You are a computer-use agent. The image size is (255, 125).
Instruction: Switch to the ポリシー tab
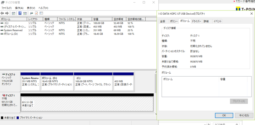pos(174,21)
